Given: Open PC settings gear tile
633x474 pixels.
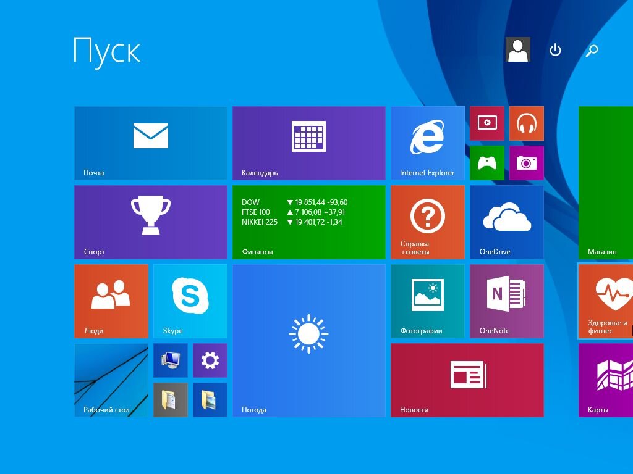Looking at the screenshot, I should click(210, 360).
